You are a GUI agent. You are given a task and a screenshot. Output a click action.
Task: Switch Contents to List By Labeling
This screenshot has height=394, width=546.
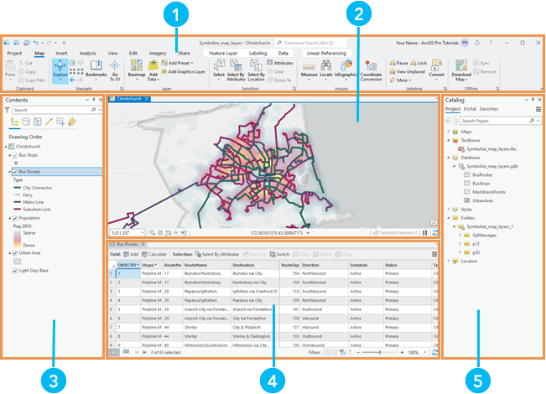[72, 122]
